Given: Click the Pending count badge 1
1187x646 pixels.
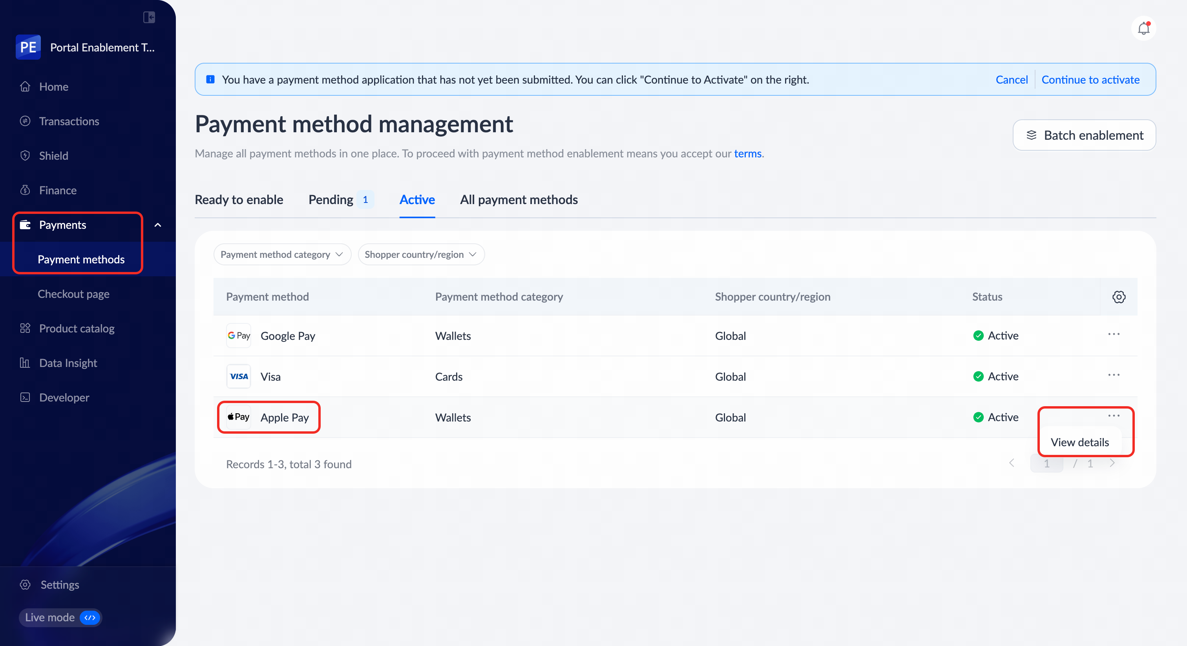Looking at the screenshot, I should click(365, 200).
